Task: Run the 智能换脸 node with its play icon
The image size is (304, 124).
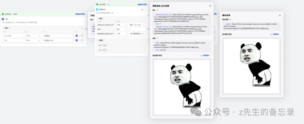Action: [142, 9]
